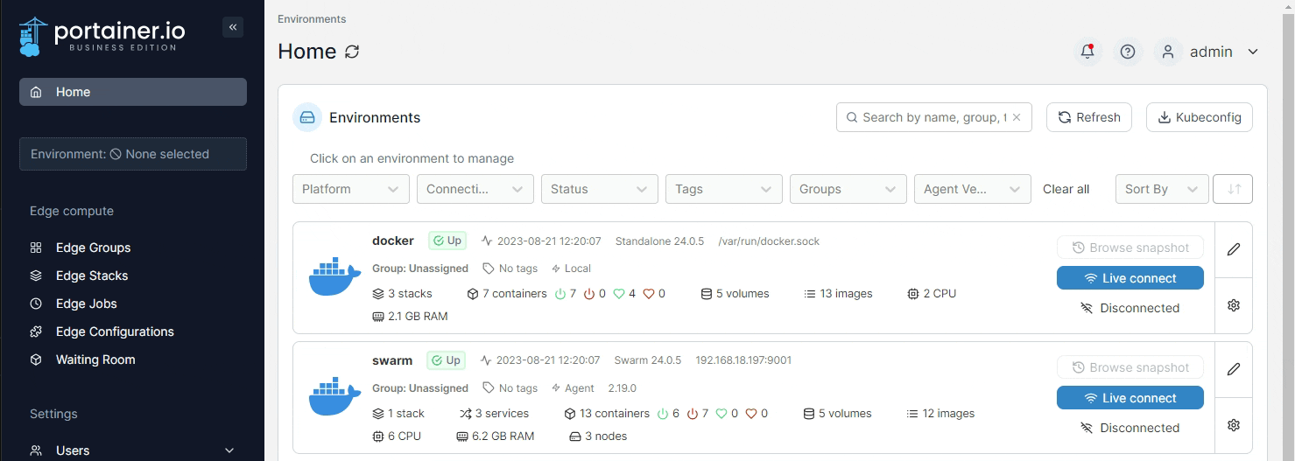Collapse the sidebar with double-chevron button

(233, 27)
